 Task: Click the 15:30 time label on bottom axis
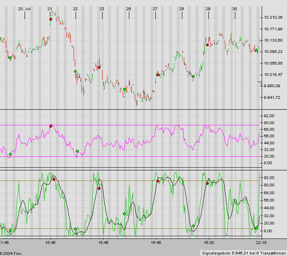click(209, 242)
